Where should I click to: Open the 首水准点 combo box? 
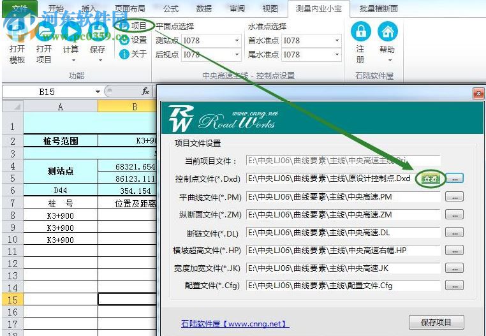tap(311, 41)
